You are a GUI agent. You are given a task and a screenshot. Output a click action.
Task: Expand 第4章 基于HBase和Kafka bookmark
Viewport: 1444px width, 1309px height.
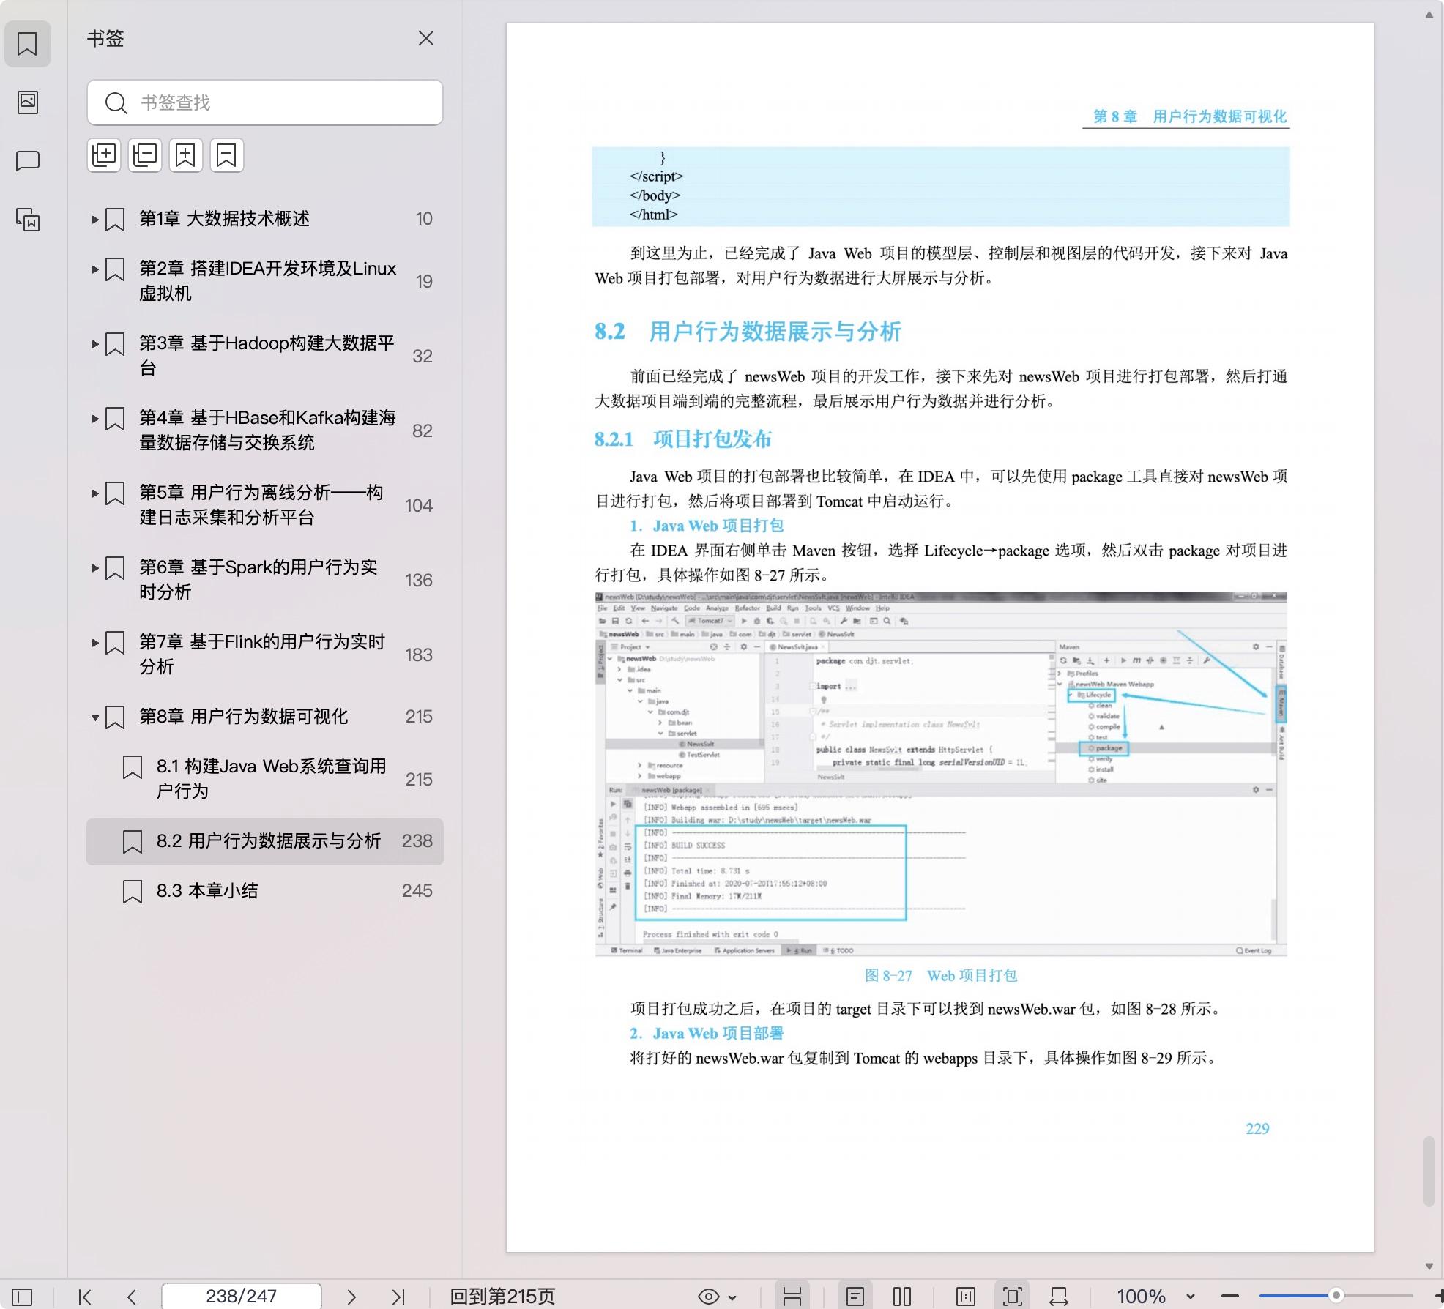[x=95, y=418]
